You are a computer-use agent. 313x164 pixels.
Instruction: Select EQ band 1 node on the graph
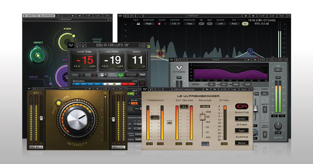161,53
